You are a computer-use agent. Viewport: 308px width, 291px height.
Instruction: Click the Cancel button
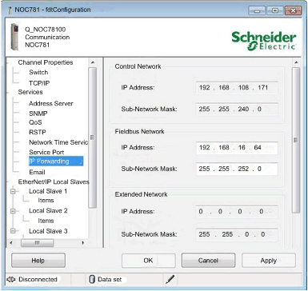click(208, 261)
